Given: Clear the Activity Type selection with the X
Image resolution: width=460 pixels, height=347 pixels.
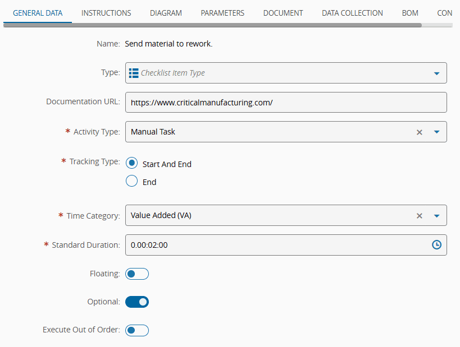Looking at the screenshot, I should (419, 132).
